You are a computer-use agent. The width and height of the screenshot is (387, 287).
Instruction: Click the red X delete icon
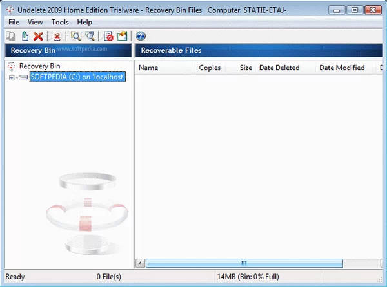38,37
